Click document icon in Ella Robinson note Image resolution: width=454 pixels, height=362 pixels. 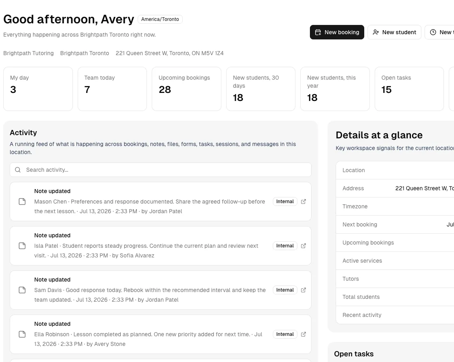click(22, 334)
